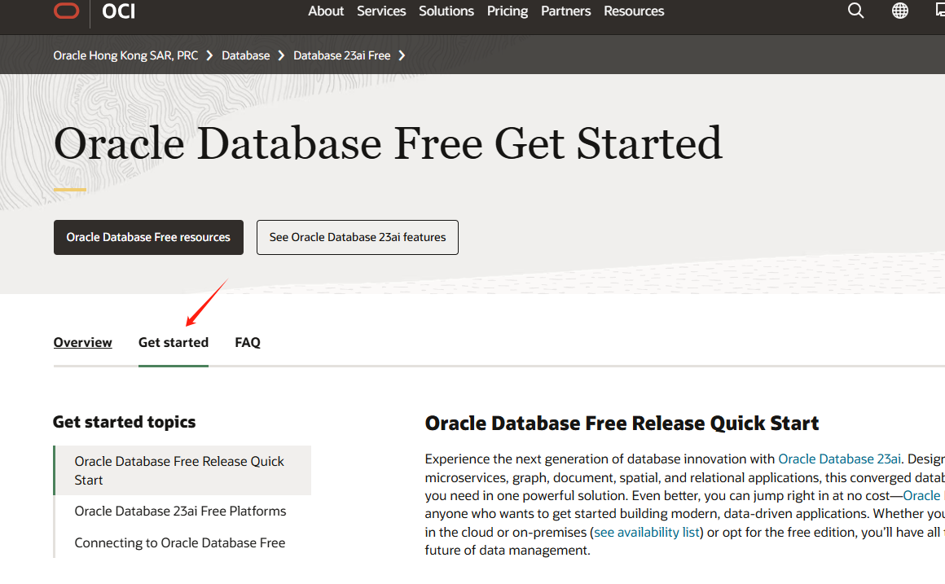Click the red Oracle logo icon
Image resolution: width=945 pixels, height=584 pixels.
pyautogui.click(x=66, y=11)
